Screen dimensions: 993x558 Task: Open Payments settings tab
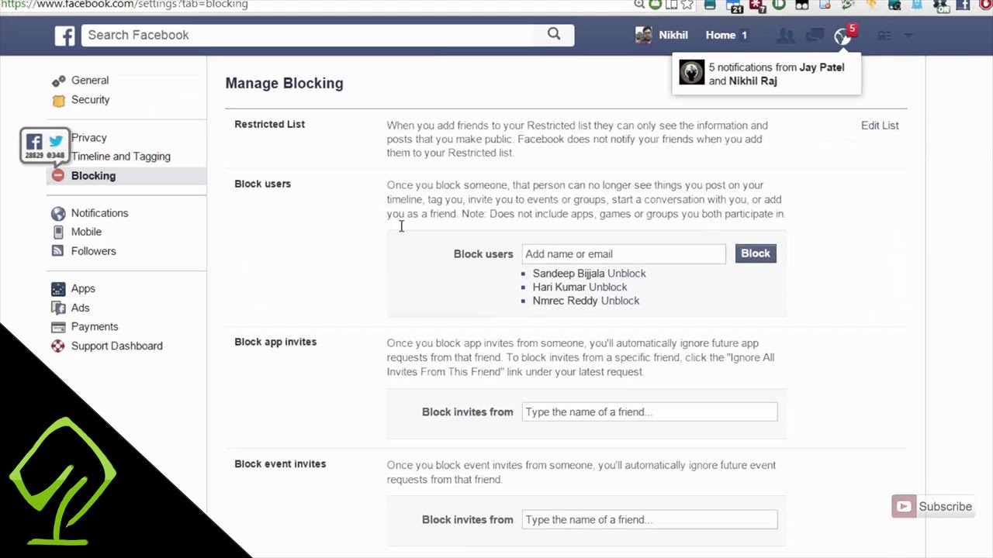pyautogui.click(x=95, y=327)
